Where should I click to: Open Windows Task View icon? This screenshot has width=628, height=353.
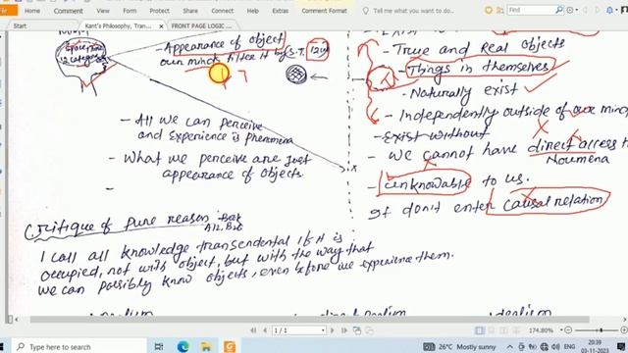(x=159, y=346)
